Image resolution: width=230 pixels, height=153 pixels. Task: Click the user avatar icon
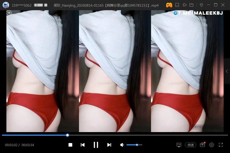pos(6,5)
